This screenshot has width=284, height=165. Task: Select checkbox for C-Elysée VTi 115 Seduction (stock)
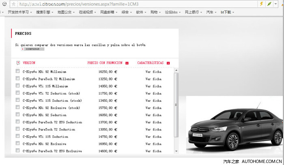17,100
